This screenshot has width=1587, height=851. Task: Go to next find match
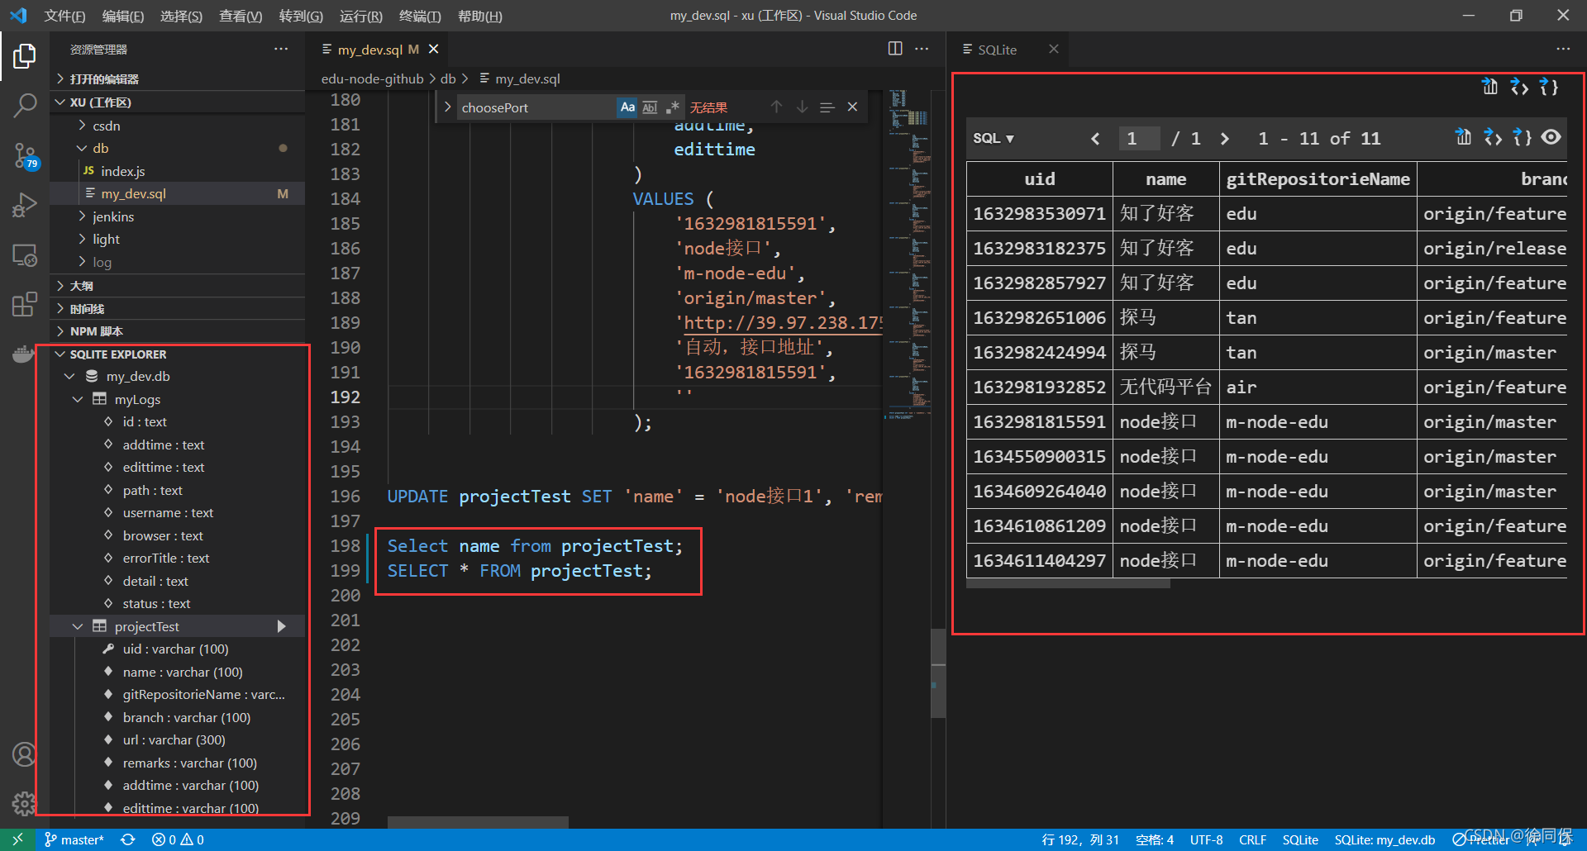[x=802, y=107]
